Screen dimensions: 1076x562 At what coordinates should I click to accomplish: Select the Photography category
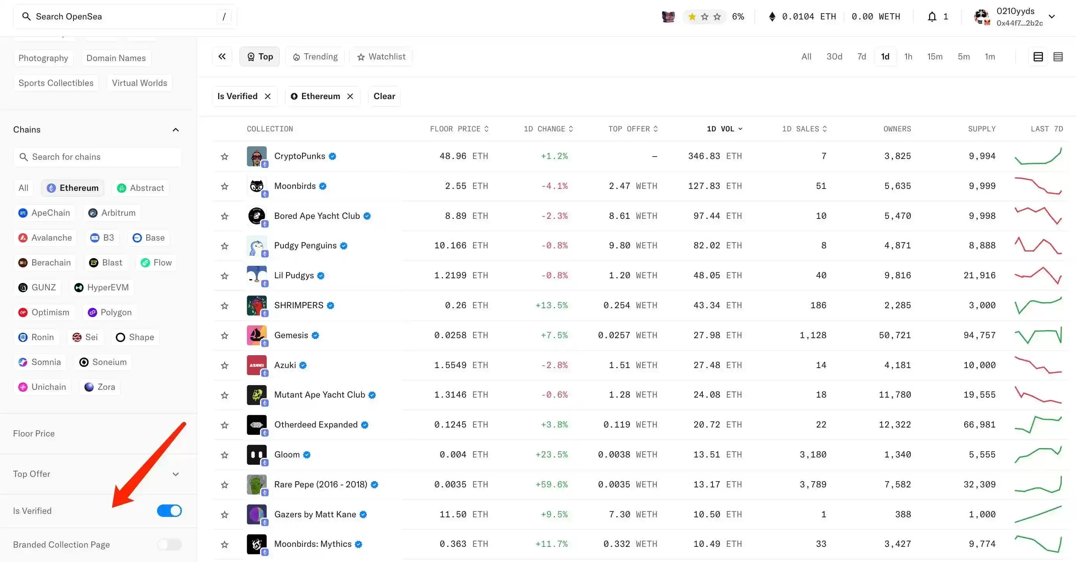(43, 58)
